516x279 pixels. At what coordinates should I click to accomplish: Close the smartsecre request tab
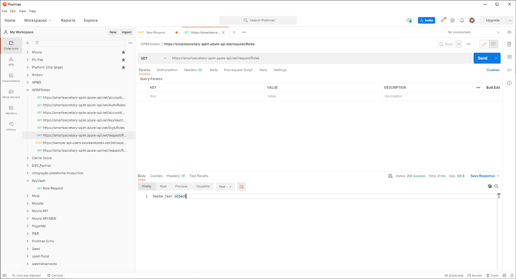point(223,32)
